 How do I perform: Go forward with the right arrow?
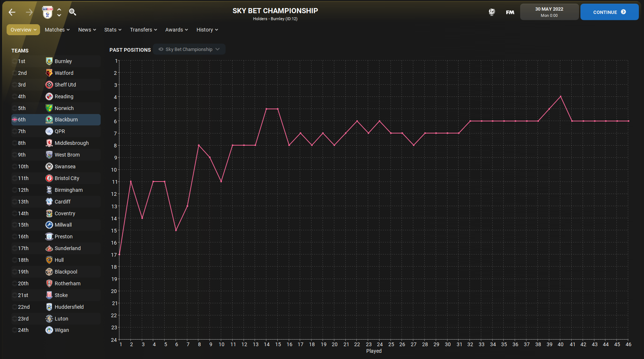pos(29,12)
